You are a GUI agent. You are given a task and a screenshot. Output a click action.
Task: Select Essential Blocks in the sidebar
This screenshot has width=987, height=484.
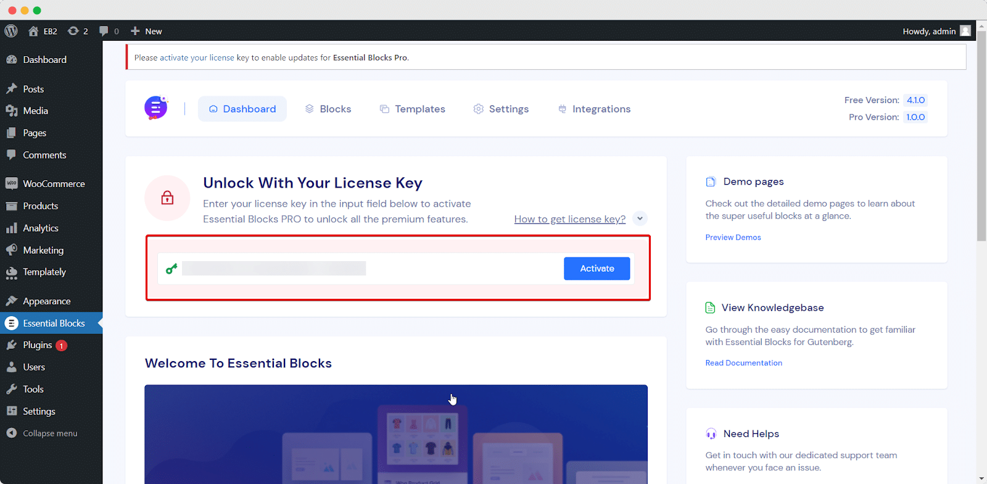point(51,323)
